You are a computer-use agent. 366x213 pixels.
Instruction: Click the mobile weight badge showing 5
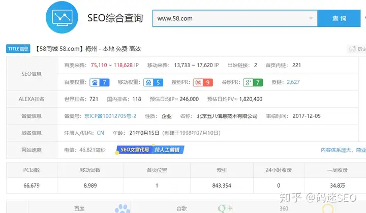click(153, 82)
